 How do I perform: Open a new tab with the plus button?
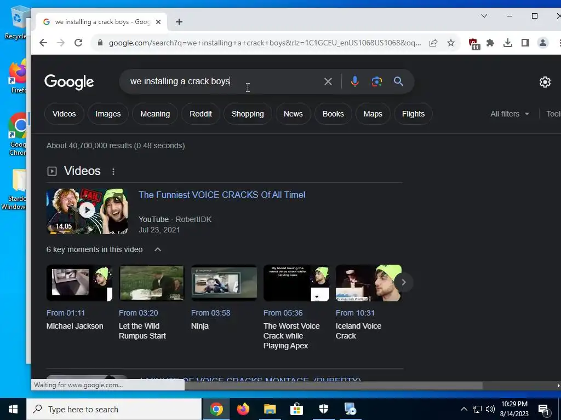[x=179, y=22]
